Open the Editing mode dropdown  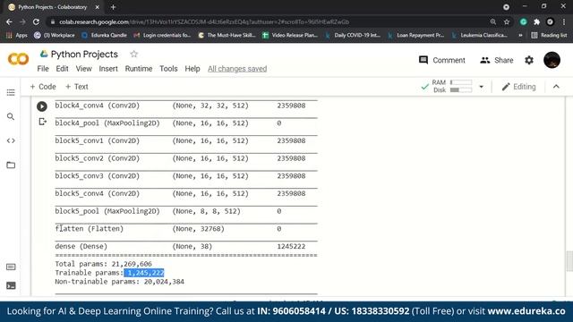518,87
